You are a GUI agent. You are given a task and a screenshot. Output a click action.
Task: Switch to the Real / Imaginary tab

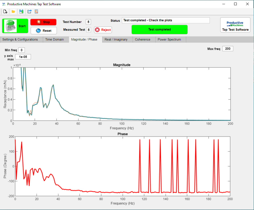click(x=116, y=39)
